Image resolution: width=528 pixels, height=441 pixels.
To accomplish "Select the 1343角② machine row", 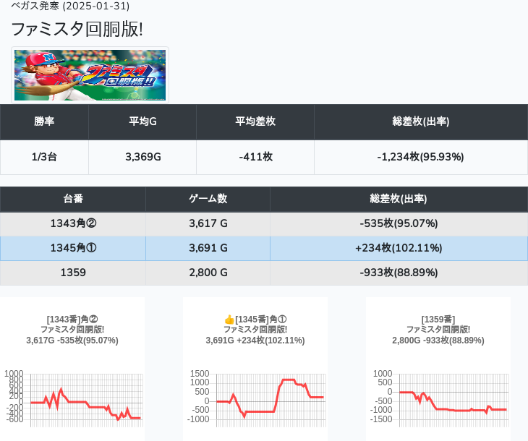I will pos(73,224).
